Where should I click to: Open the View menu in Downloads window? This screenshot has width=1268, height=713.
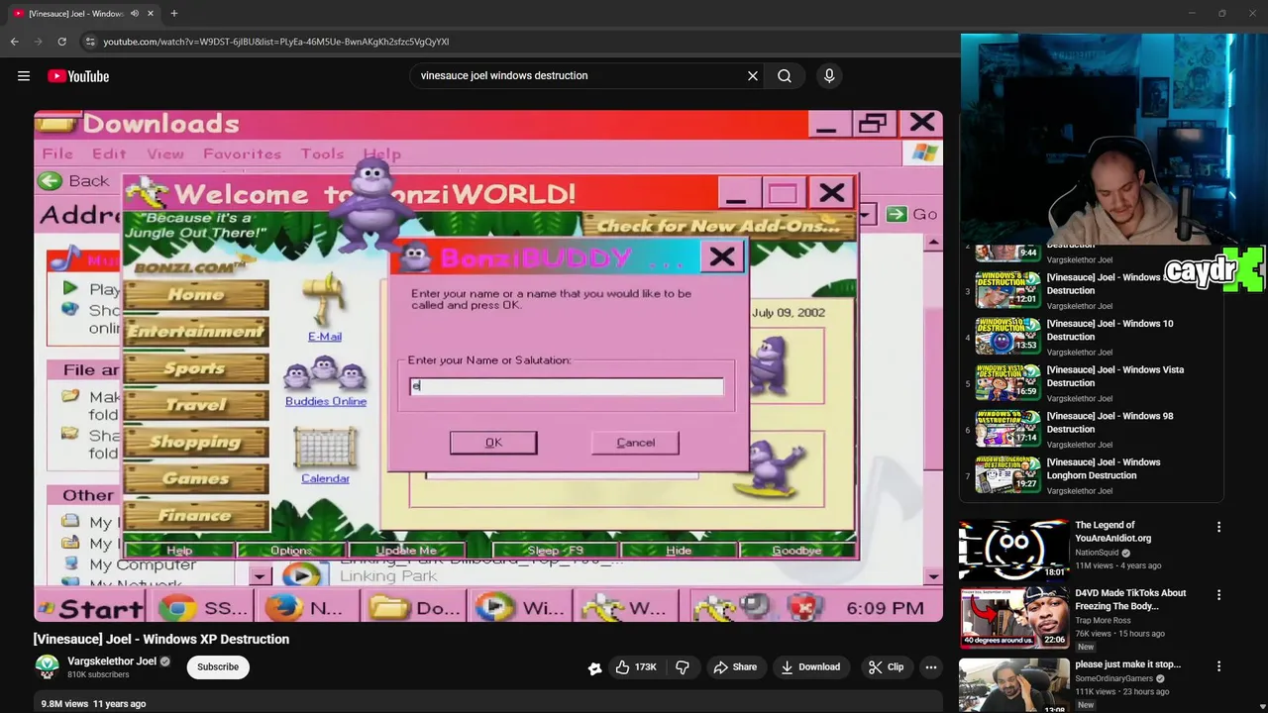coord(165,153)
